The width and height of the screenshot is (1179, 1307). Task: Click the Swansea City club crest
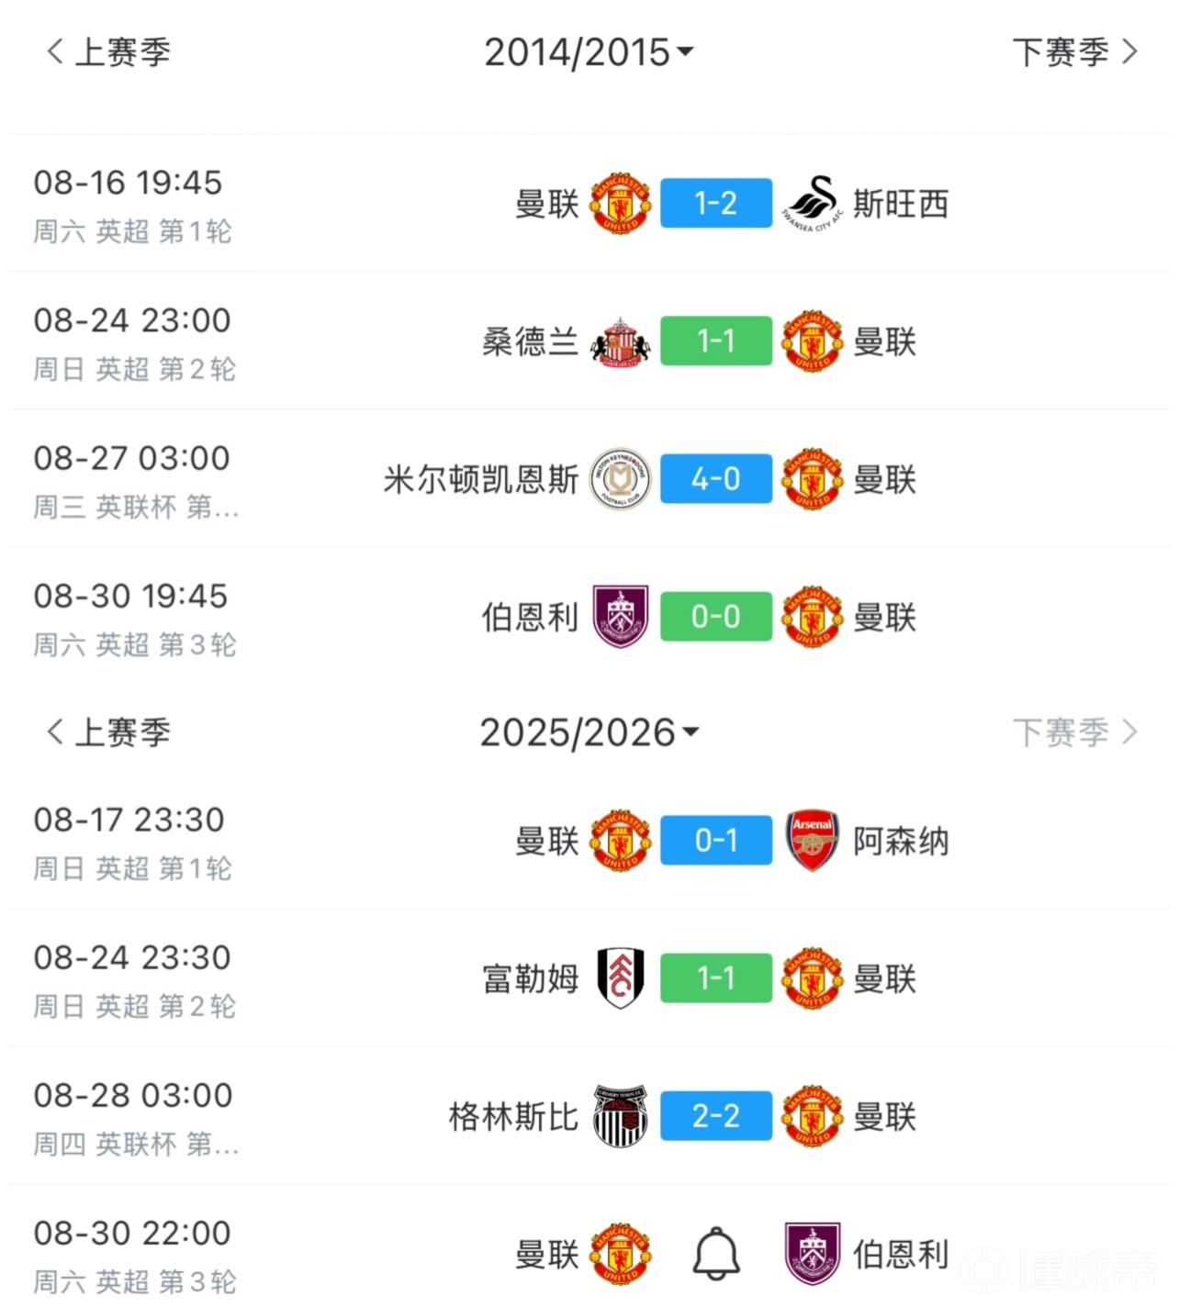(813, 203)
